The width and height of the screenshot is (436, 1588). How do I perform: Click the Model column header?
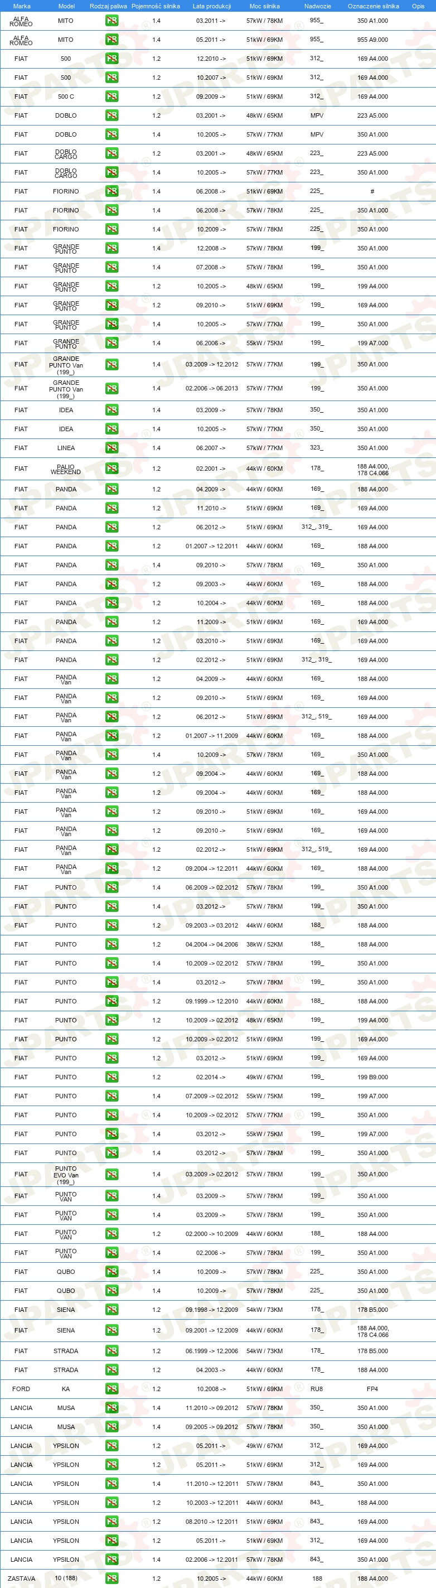[x=66, y=6]
